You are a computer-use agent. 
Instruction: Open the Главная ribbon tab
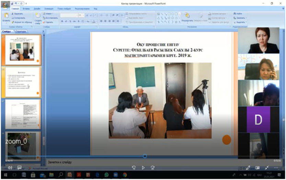pos(15,9)
